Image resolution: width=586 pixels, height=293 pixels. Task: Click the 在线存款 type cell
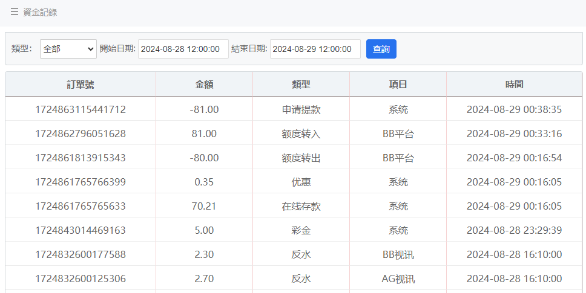(301, 206)
